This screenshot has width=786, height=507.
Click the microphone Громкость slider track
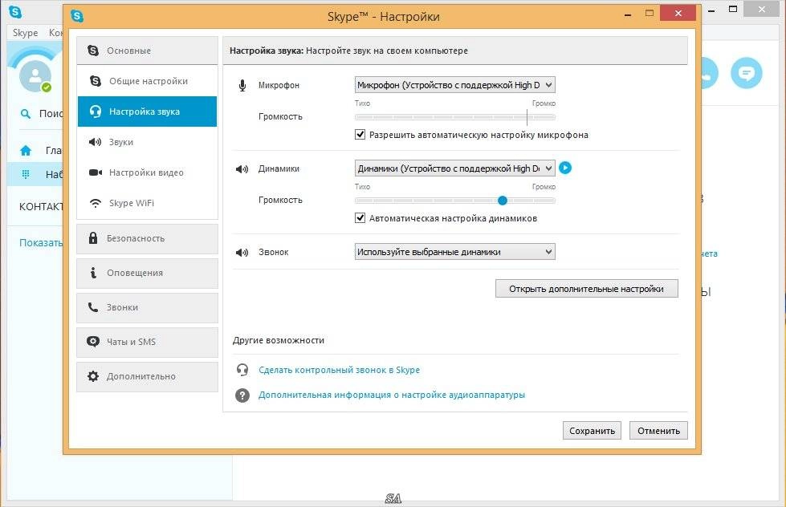(x=454, y=117)
